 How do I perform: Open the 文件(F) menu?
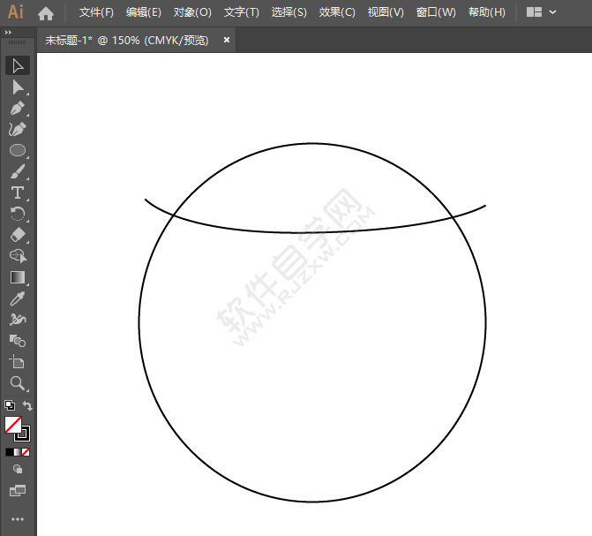pos(96,12)
